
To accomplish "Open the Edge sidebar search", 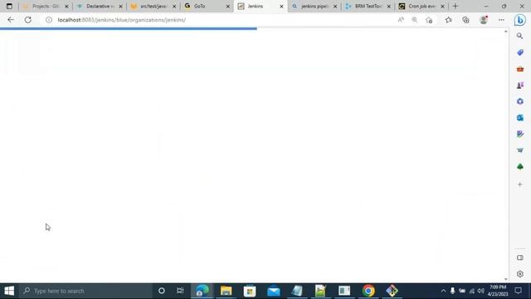I will (x=520, y=36).
